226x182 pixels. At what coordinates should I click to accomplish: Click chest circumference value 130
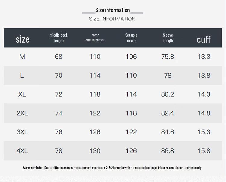[x=95, y=151]
